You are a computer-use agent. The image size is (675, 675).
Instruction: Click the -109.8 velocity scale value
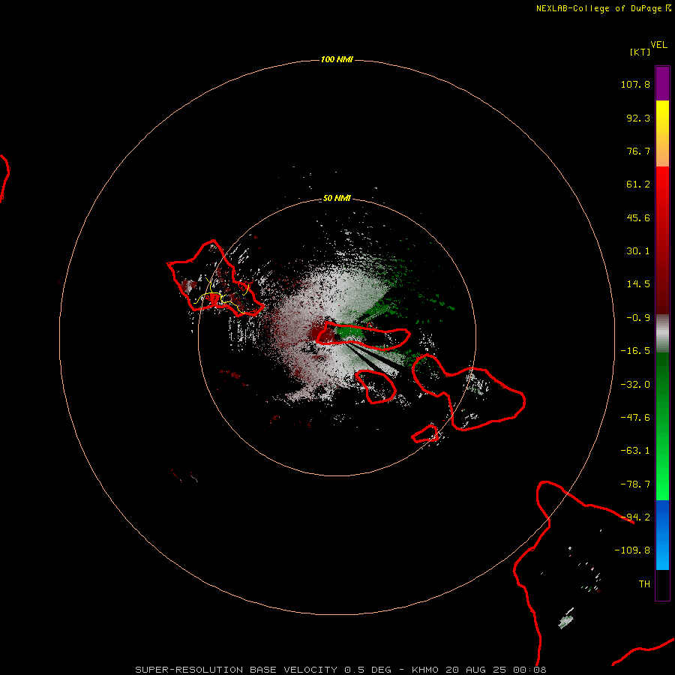coord(632,550)
